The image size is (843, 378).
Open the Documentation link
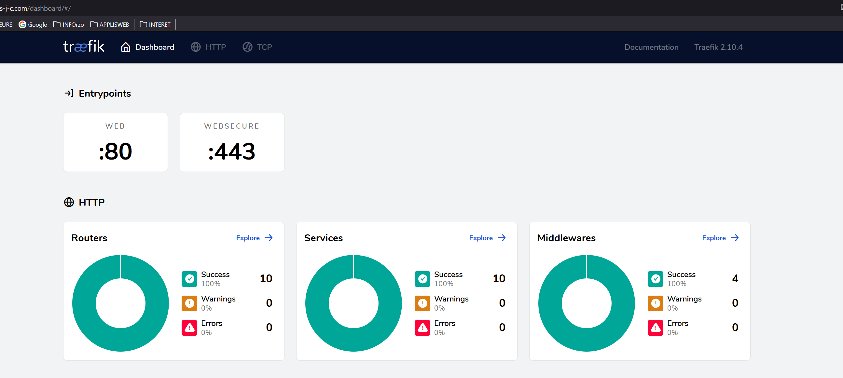pyautogui.click(x=651, y=47)
